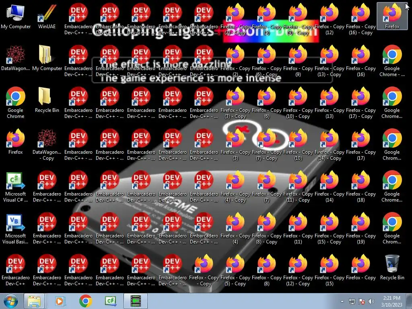Open Firefox - Copy (12) - Copy
This screenshot has height=309, width=412.
pyautogui.click(x=298, y=270)
